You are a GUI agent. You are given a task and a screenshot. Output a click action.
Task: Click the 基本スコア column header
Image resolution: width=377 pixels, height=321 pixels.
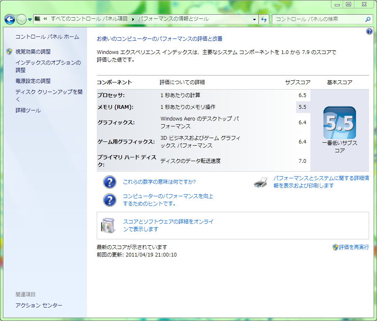tap(340, 82)
